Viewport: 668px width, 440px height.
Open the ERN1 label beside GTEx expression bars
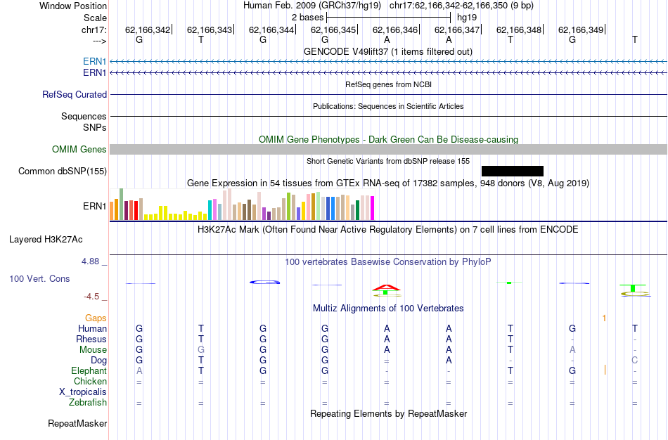pyautogui.click(x=95, y=206)
